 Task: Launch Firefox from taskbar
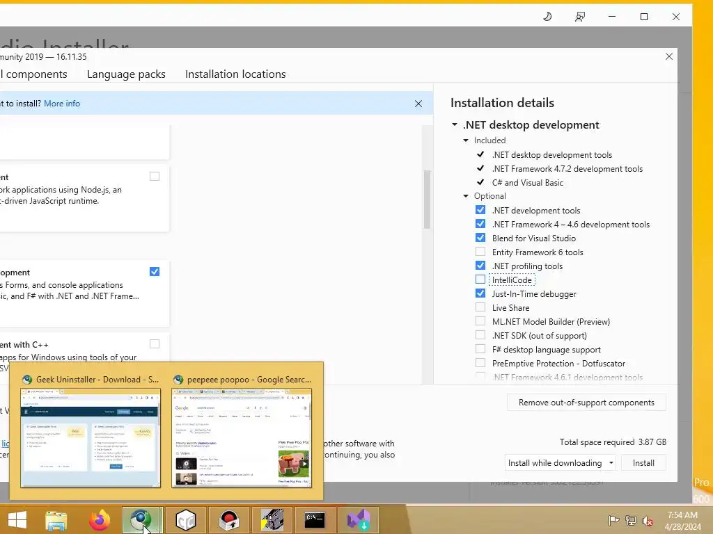pyautogui.click(x=100, y=519)
